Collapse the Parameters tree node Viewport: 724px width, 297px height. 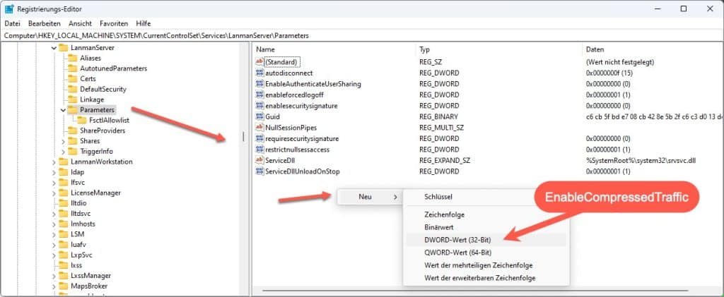tap(63, 110)
